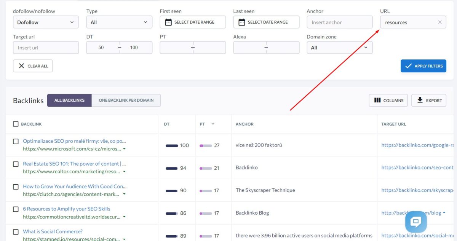Screen dimensions: 457x241
Task: Open the dofollow/nofollow dropdown
Action: click(x=46, y=22)
